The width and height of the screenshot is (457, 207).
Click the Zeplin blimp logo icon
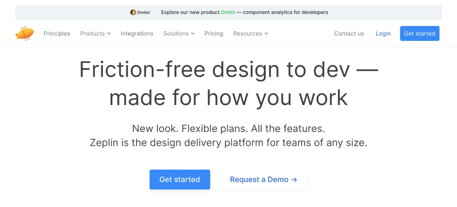click(x=24, y=34)
